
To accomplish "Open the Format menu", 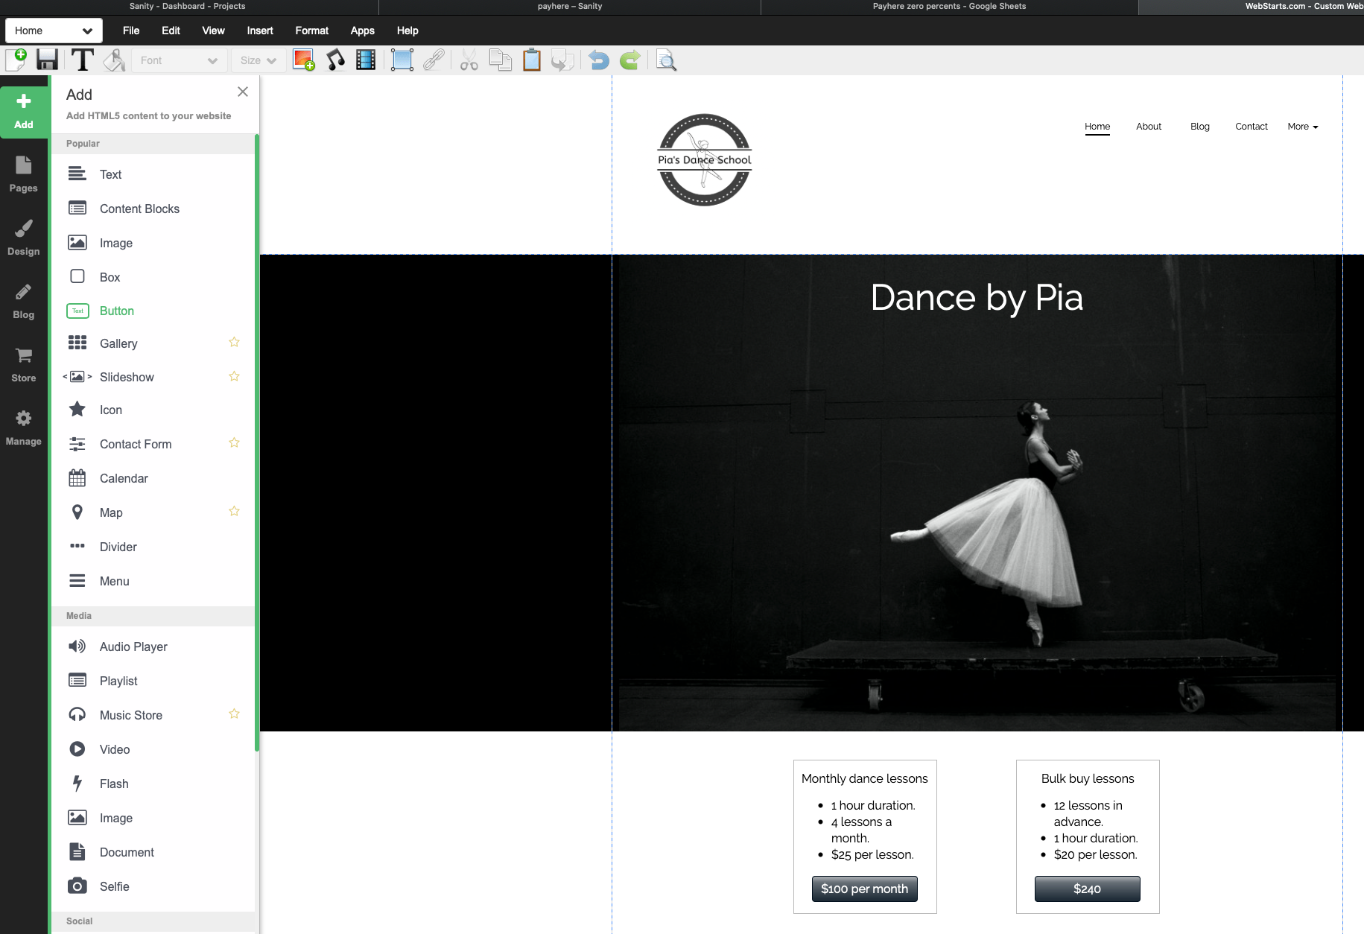I will coord(311,31).
